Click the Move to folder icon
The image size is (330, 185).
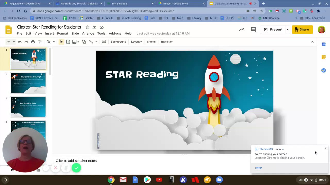pos(94,27)
